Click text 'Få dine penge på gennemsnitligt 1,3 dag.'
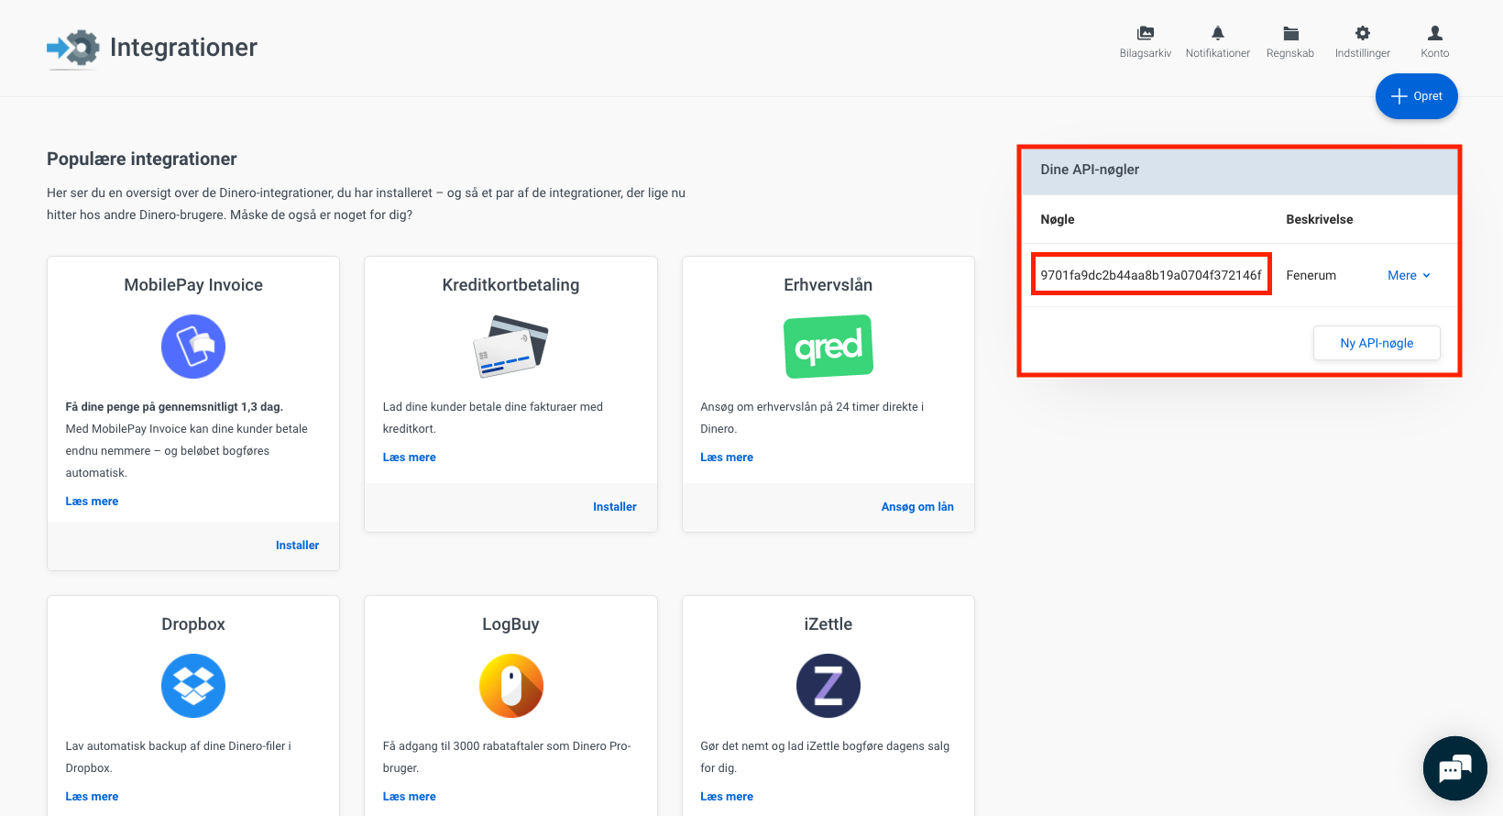 point(174,407)
